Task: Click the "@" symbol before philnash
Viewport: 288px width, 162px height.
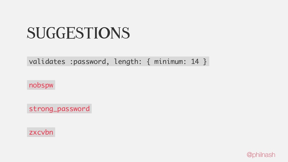Action: coord(249,155)
